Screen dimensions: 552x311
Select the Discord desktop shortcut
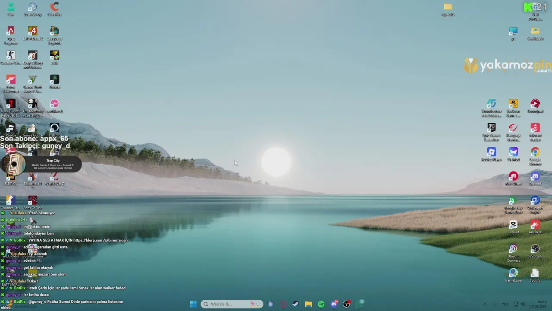(x=535, y=178)
